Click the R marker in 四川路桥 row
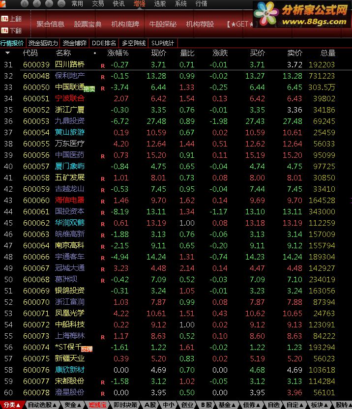The image size is (352, 409). 103,66
